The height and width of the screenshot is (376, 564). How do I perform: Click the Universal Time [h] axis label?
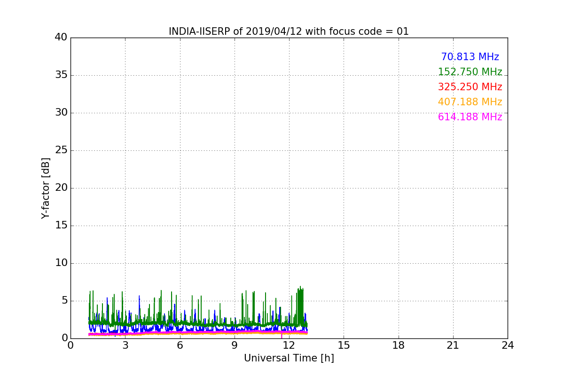pyautogui.click(x=289, y=358)
